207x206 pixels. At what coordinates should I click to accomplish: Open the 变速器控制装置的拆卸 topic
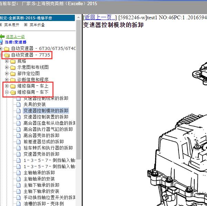pos(46,117)
